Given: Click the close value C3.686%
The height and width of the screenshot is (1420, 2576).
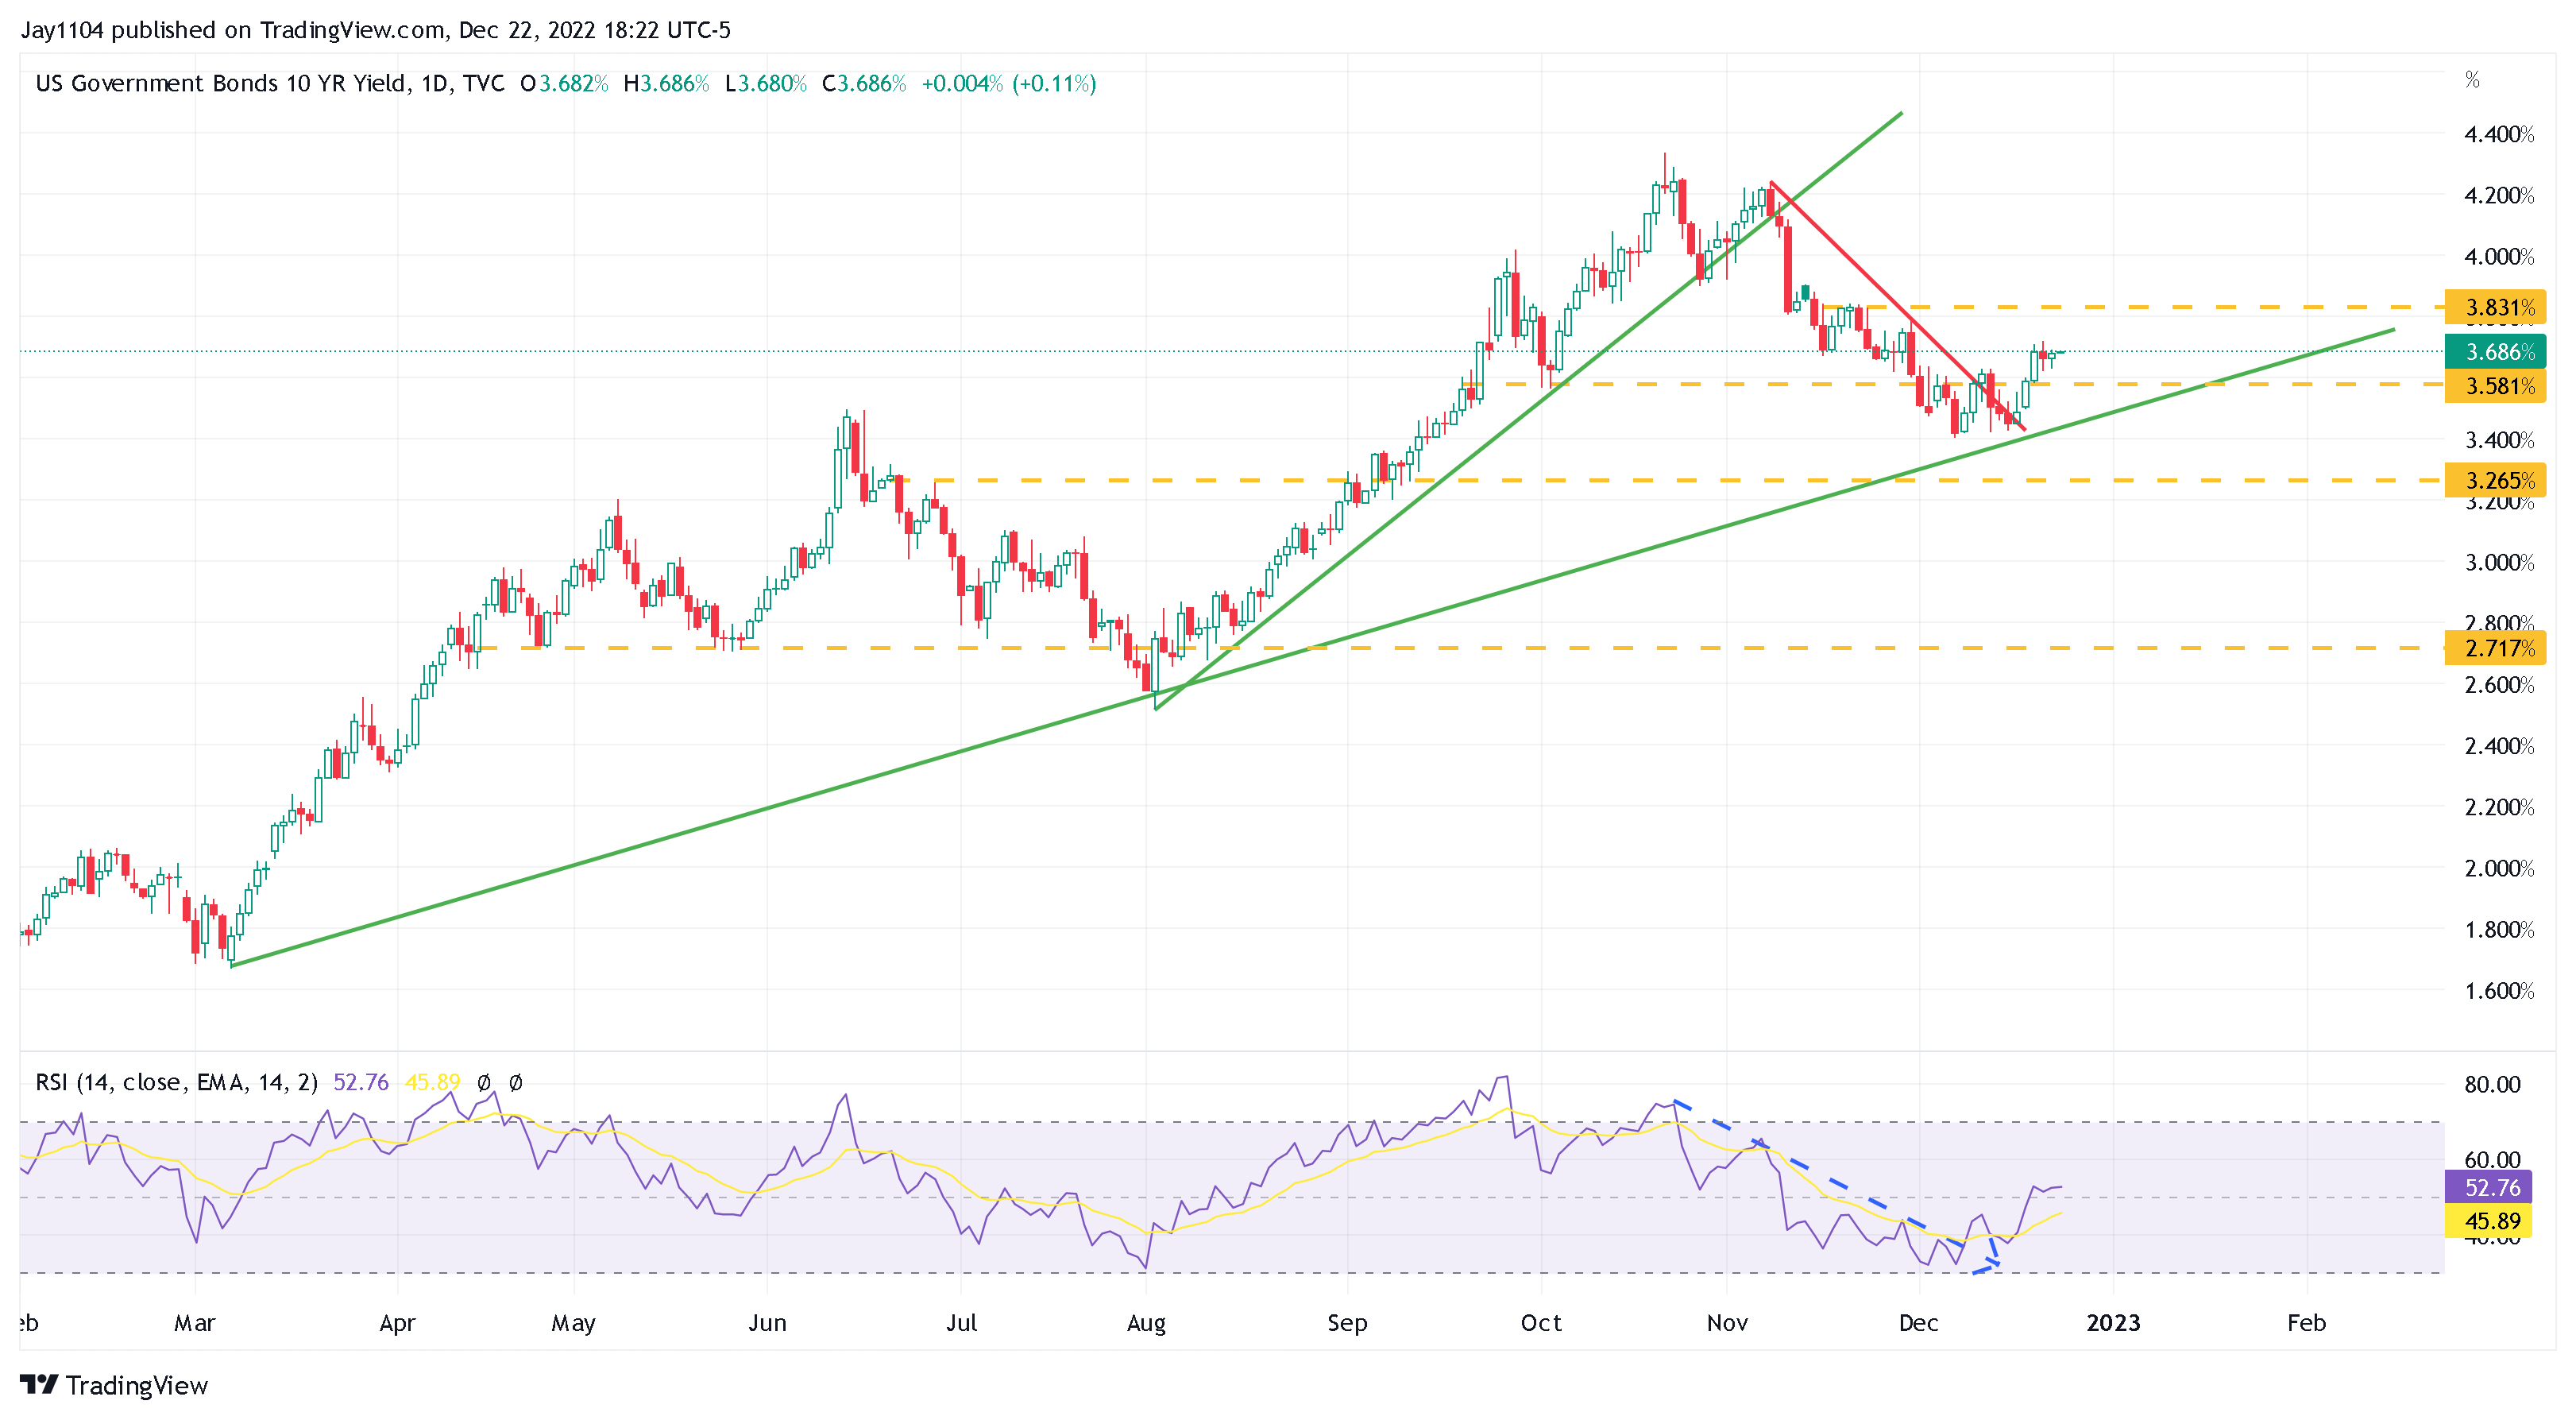Looking at the screenshot, I should pyautogui.click(x=864, y=83).
